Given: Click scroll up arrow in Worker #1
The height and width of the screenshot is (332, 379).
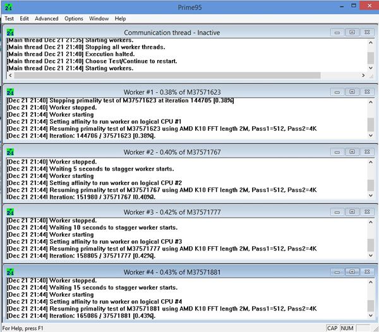Looking at the screenshot, I should (371, 102).
